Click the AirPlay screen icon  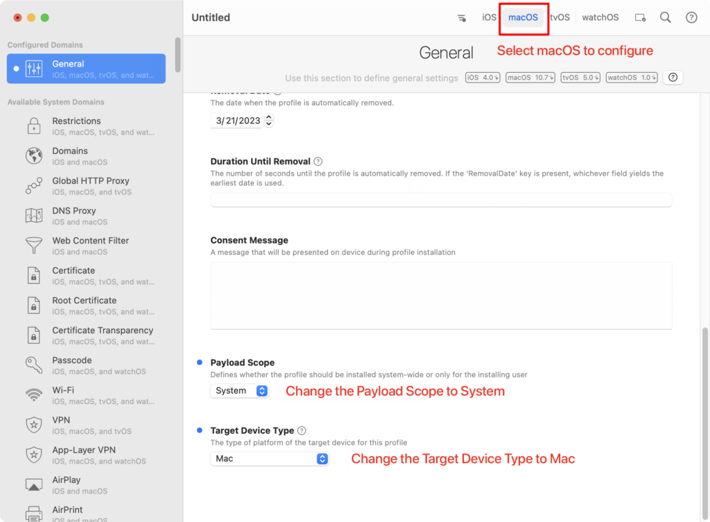coord(34,485)
